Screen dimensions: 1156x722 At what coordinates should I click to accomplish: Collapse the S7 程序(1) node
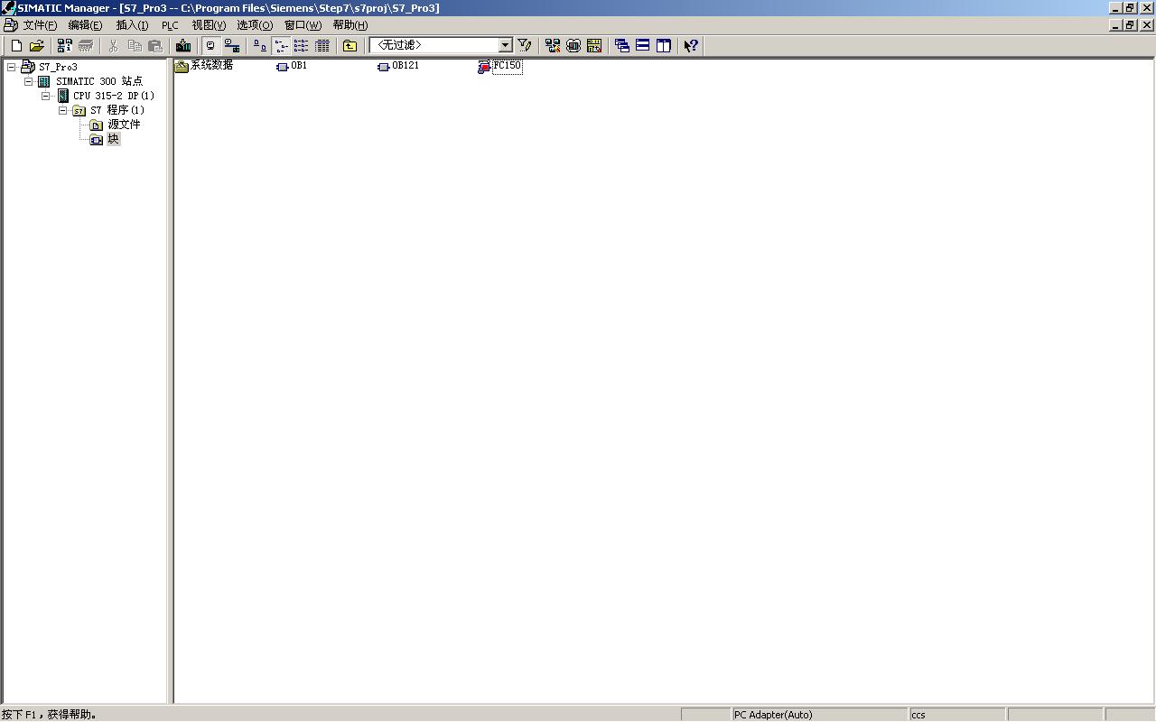click(62, 110)
